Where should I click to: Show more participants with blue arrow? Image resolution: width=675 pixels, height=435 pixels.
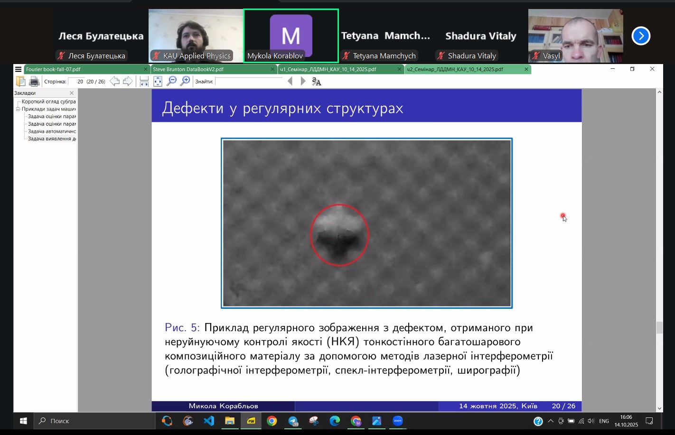click(x=641, y=36)
